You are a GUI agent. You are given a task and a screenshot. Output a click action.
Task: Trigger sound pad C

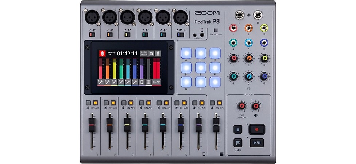coord(215,53)
